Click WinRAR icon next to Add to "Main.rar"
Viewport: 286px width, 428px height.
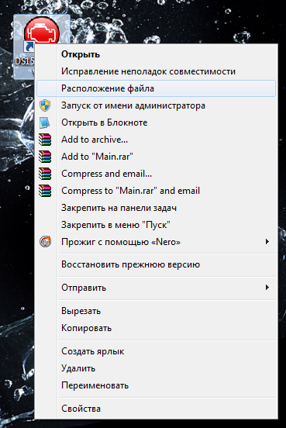click(x=45, y=157)
